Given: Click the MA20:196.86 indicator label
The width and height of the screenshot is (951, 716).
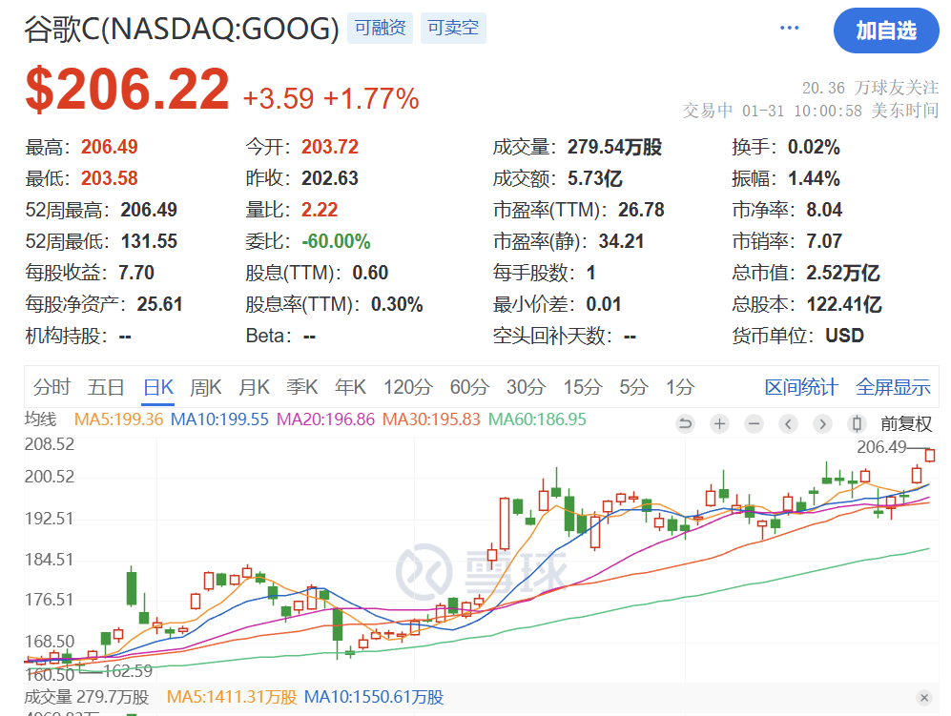Looking at the screenshot, I should click(325, 419).
